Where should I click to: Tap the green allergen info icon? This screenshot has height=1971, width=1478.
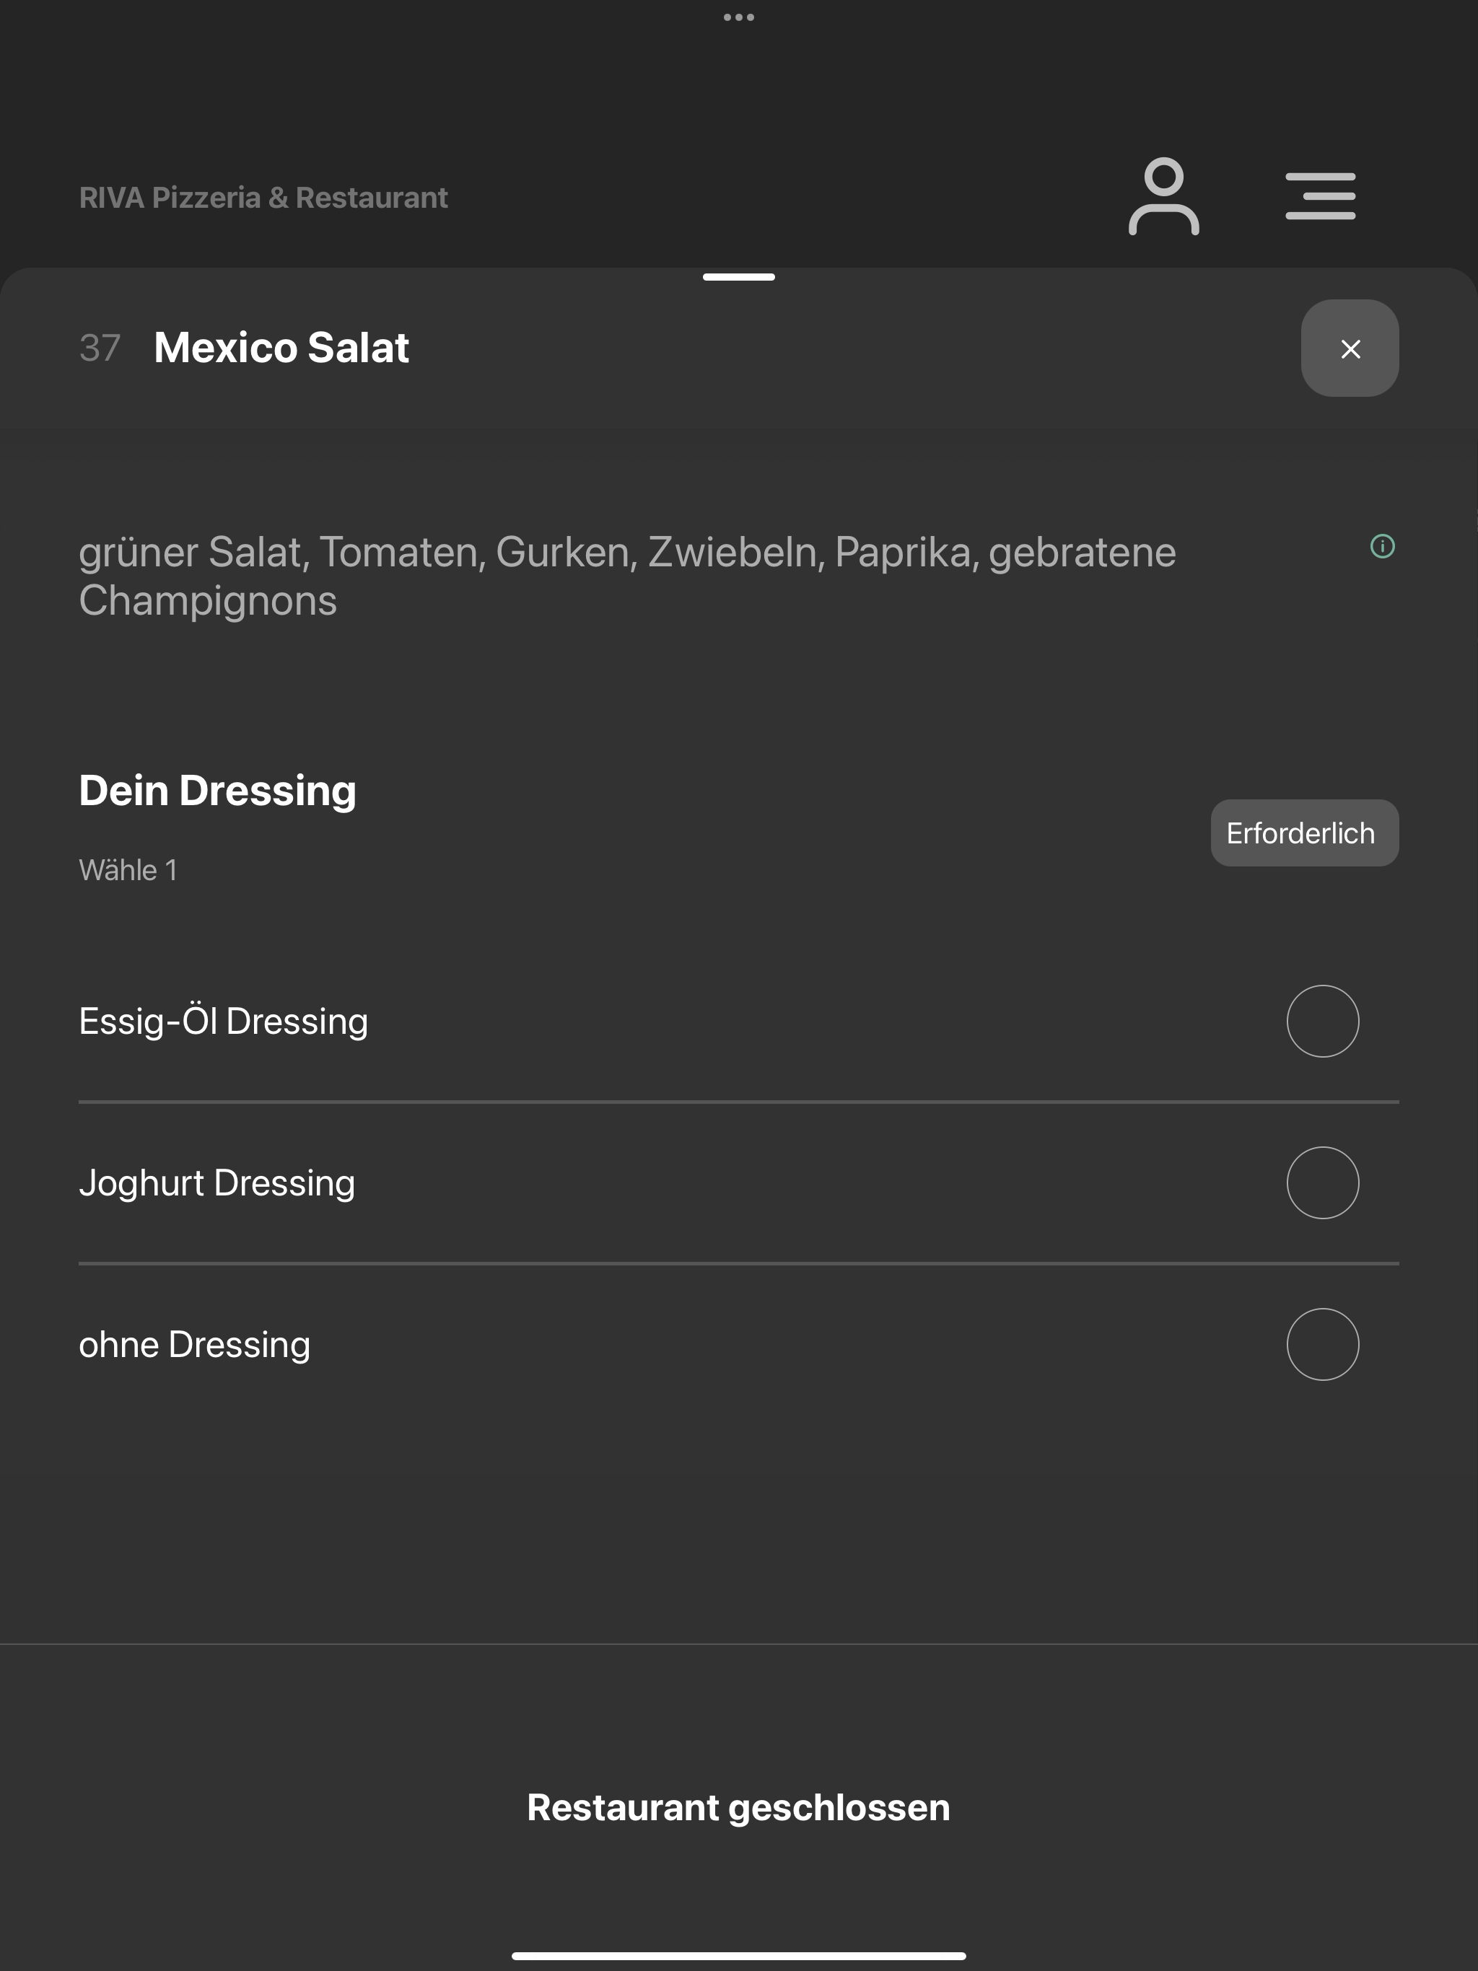click(x=1382, y=546)
